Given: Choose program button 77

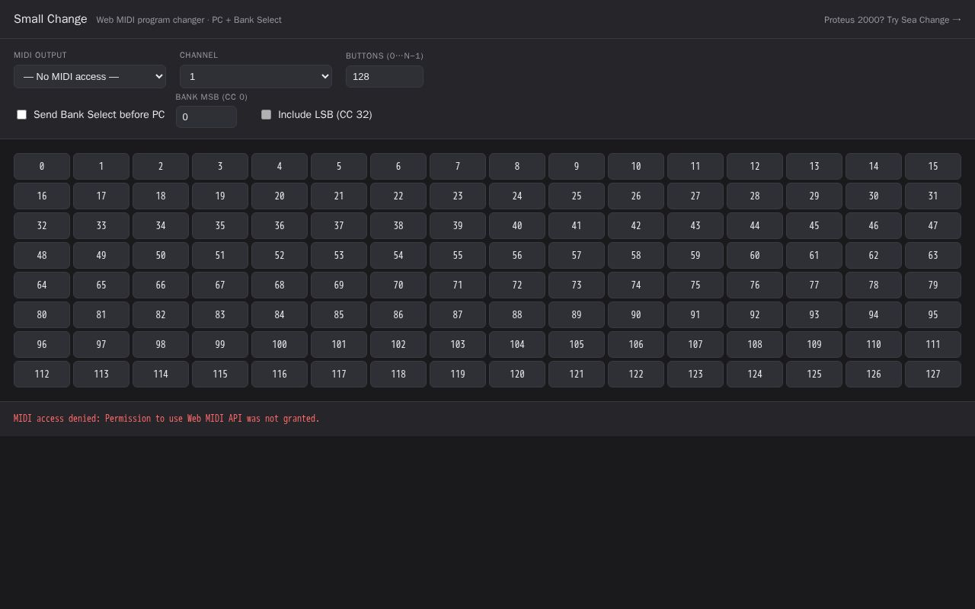Looking at the screenshot, I should [814, 285].
